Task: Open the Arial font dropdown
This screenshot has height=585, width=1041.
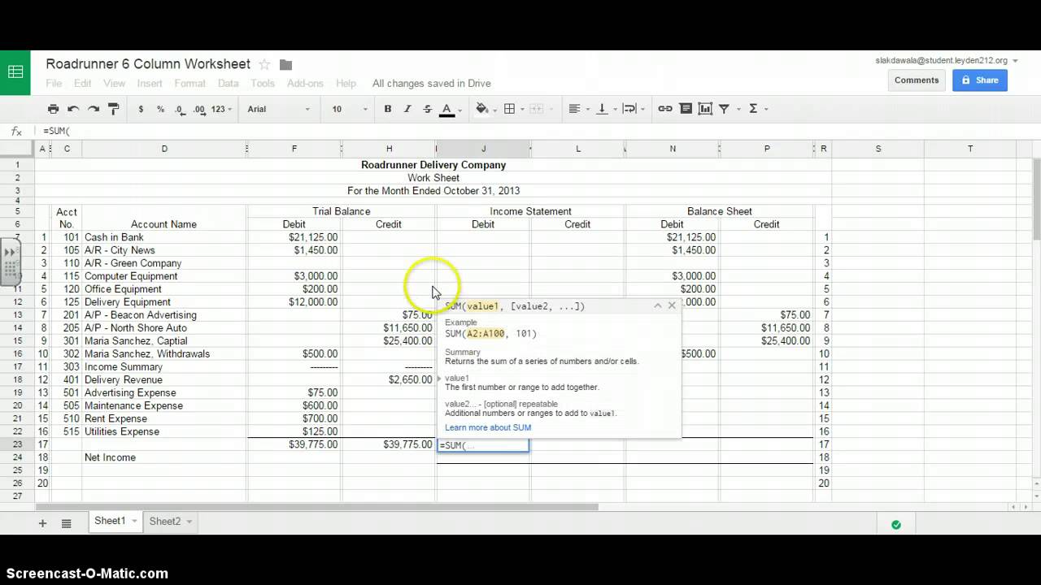Action: 278,109
